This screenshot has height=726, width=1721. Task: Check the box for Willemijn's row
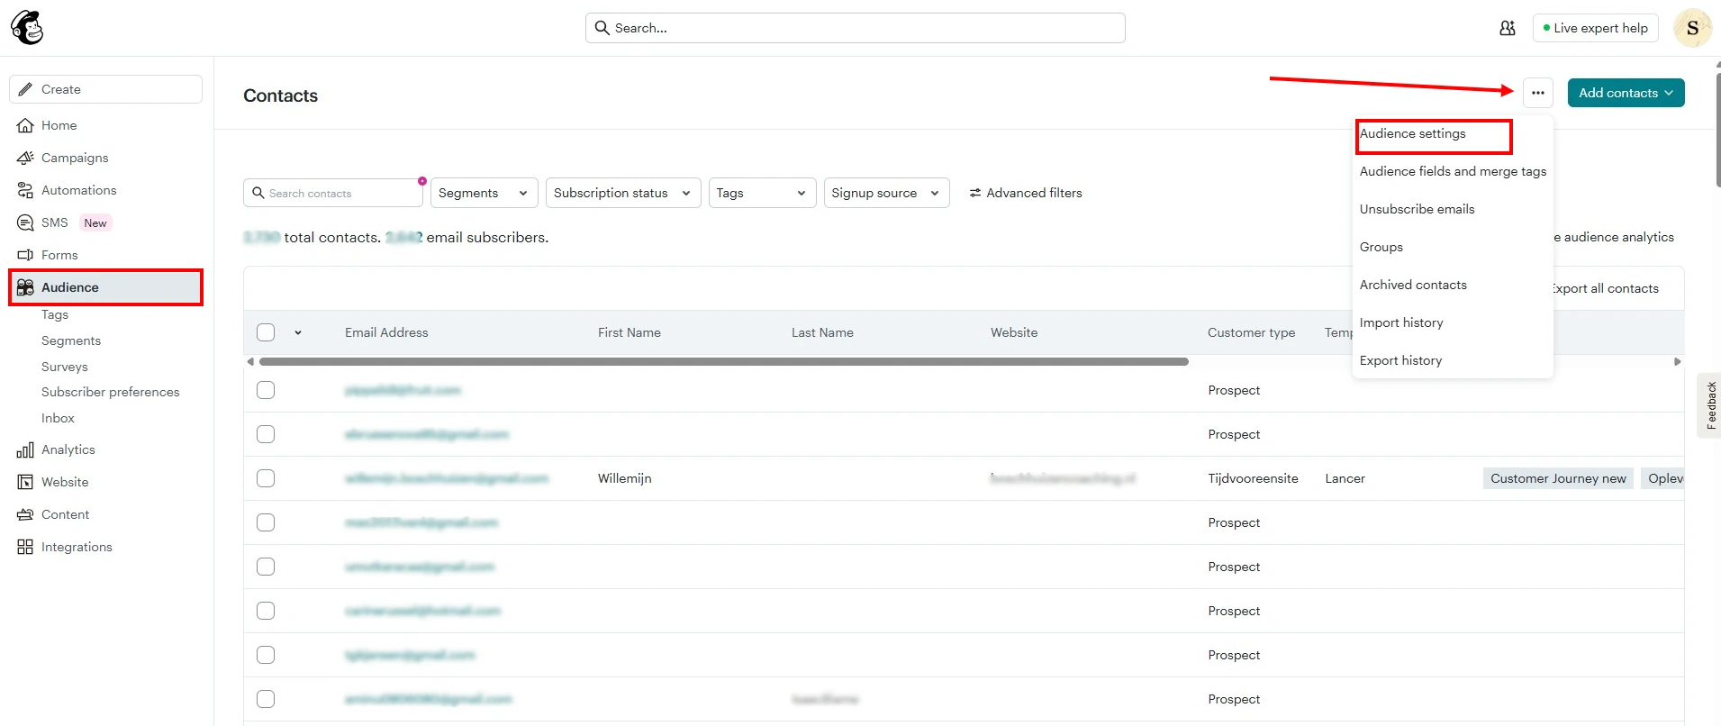tap(266, 478)
